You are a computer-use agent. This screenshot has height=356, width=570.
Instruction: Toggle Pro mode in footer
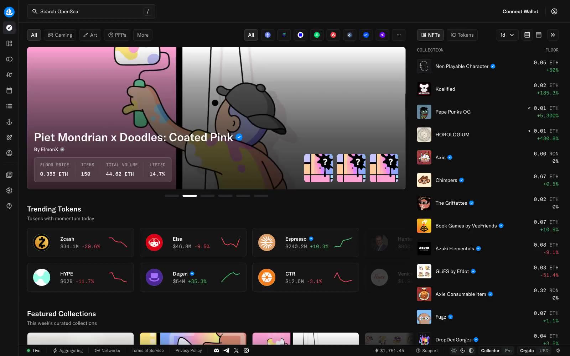click(x=508, y=351)
